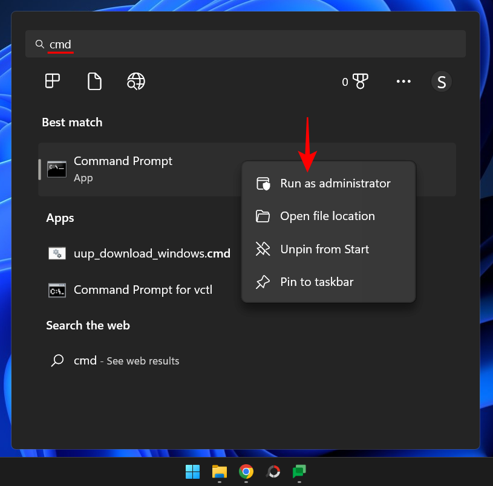Open Command Prompt for vctl

[142, 290]
